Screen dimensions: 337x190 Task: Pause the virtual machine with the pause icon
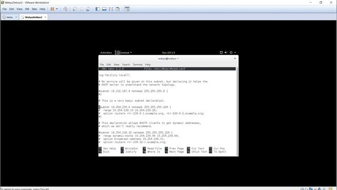click(52, 9)
